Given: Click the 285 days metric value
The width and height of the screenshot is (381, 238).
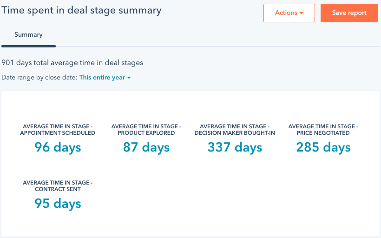Looking at the screenshot, I should (x=323, y=147).
